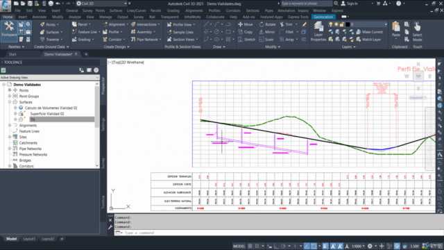Toggle lineweight display in status bar

point(325,246)
